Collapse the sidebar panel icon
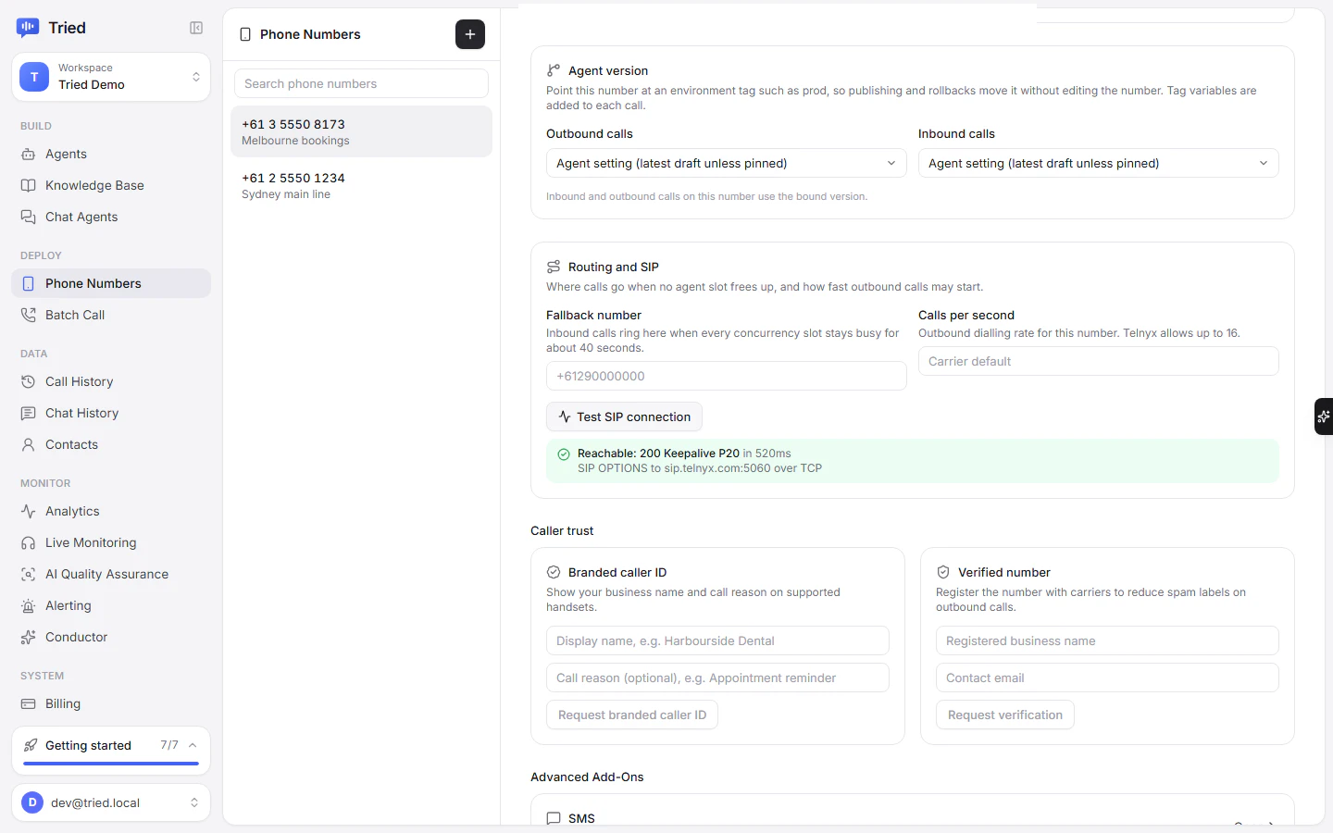1333x833 pixels. (196, 28)
